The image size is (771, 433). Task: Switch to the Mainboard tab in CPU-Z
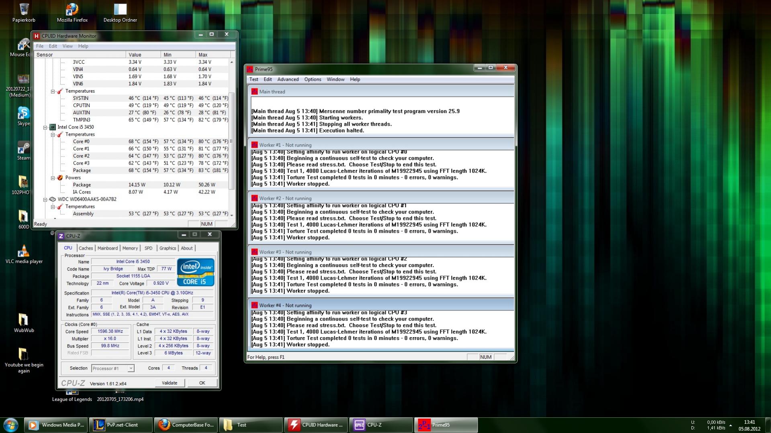[108, 248]
